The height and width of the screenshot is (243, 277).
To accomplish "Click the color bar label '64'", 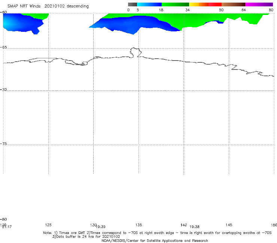I will (244, 10).
